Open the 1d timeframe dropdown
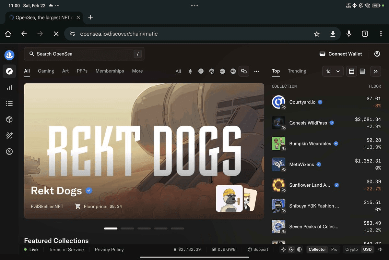Screen dimensions: 389x260 click(x=333, y=71)
